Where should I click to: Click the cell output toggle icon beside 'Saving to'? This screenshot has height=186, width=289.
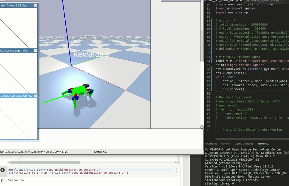[x=3, y=181]
